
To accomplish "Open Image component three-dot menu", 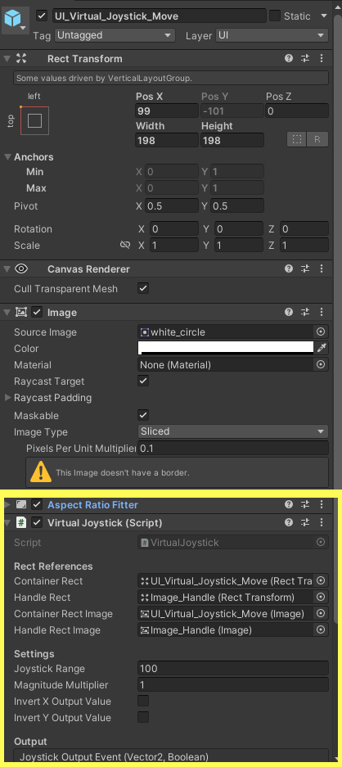I will coord(322,312).
